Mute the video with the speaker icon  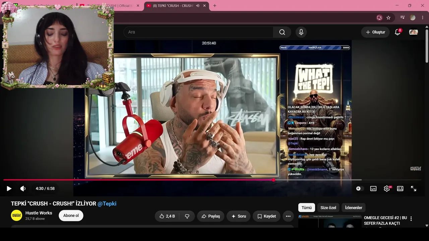click(23, 188)
